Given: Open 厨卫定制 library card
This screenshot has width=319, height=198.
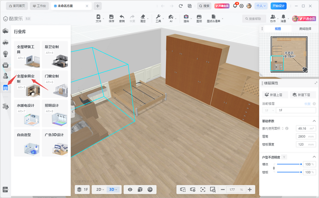Looking at the screenshot, I should click(55, 55).
